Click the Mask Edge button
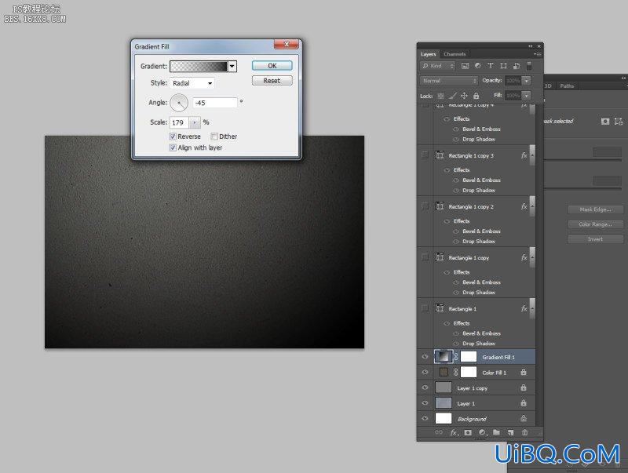The width and height of the screenshot is (628, 473). pos(595,209)
